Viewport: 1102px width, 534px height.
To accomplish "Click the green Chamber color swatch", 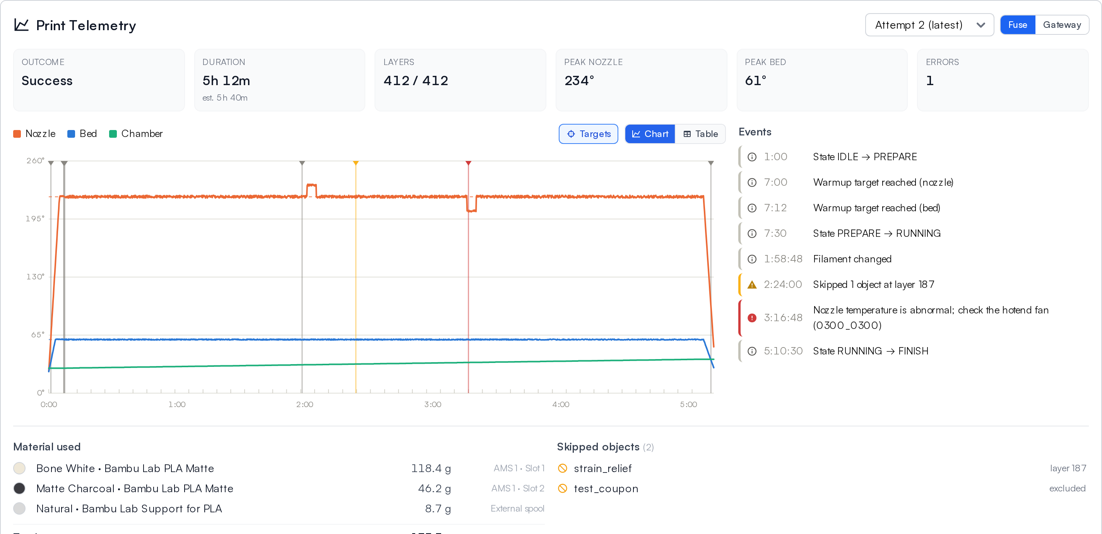I will tap(113, 134).
